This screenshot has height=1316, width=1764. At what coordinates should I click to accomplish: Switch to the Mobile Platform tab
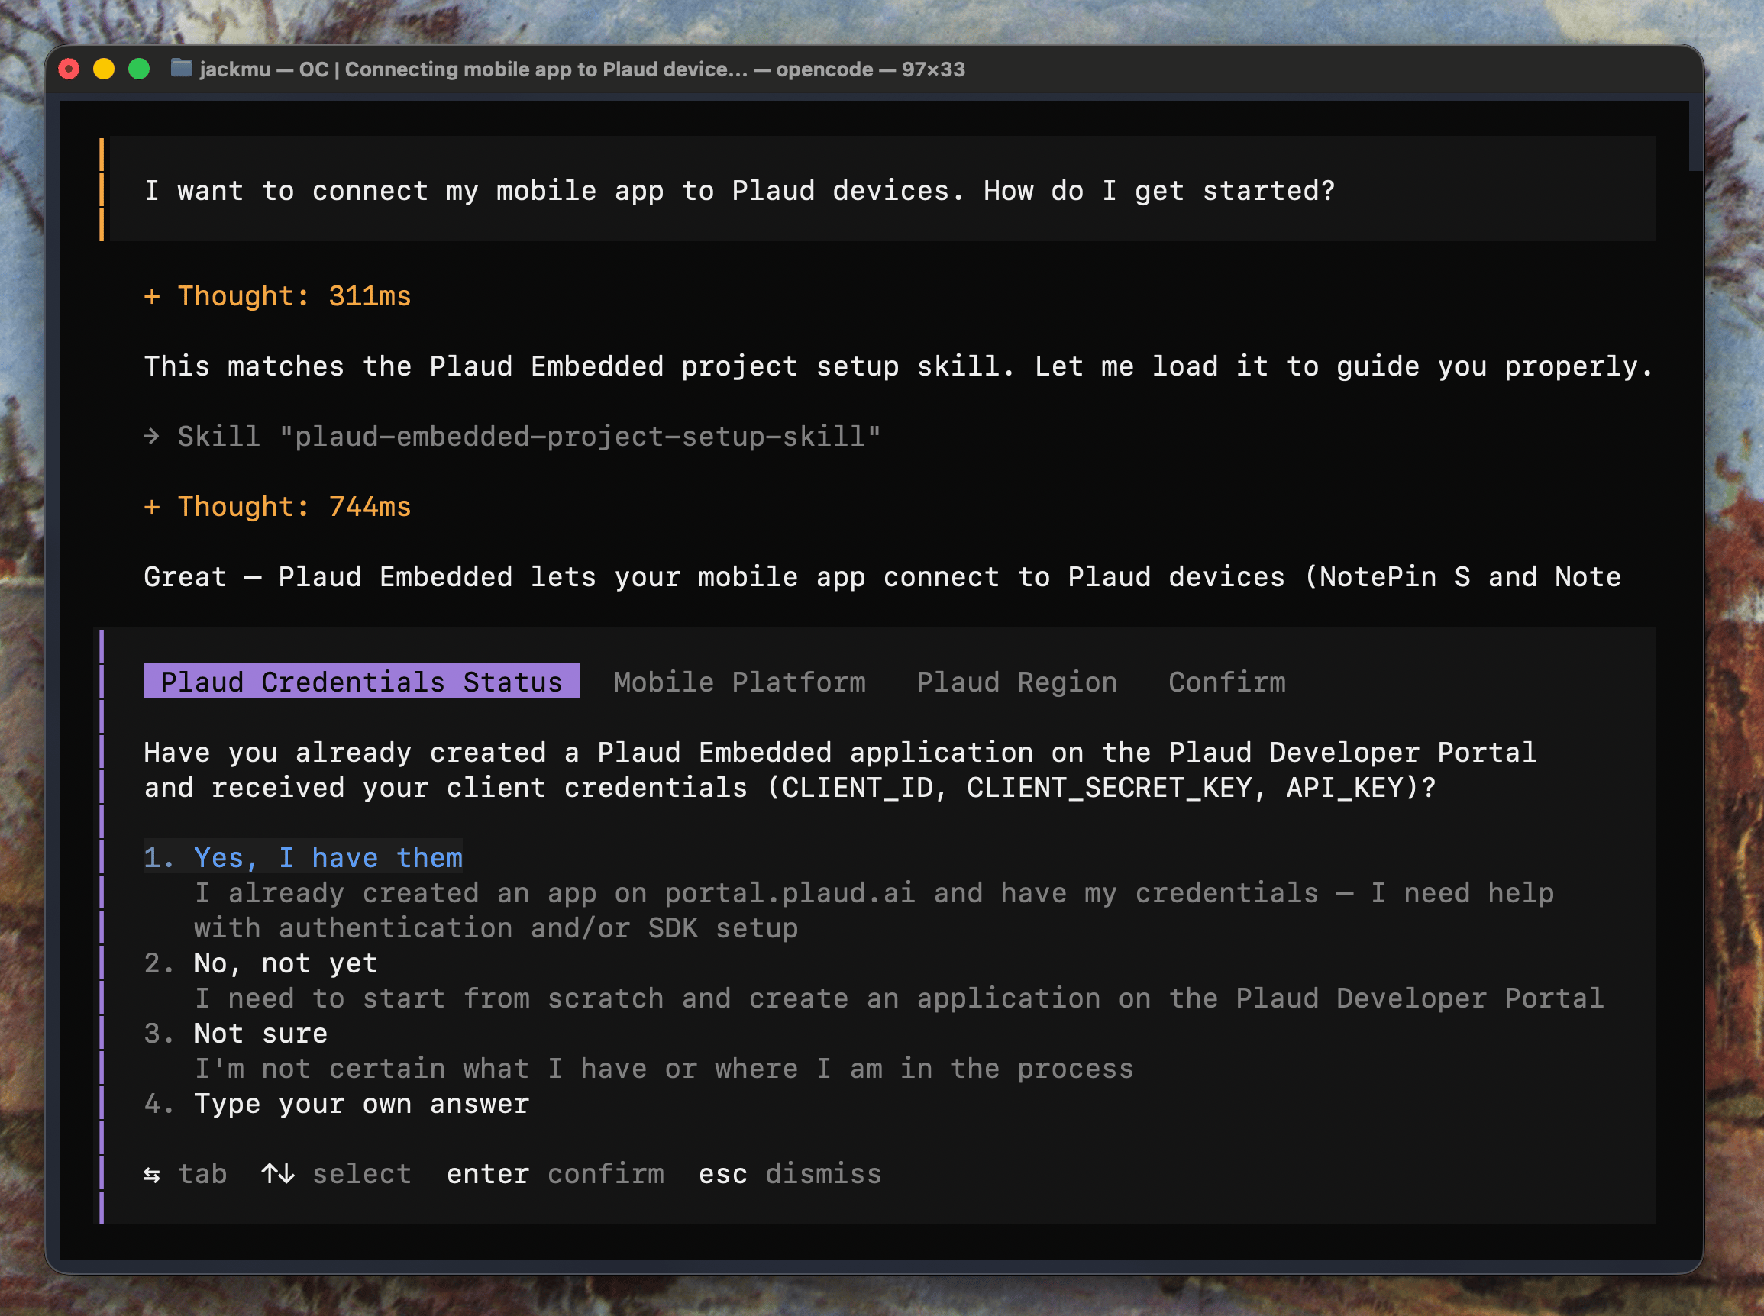coord(739,681)
